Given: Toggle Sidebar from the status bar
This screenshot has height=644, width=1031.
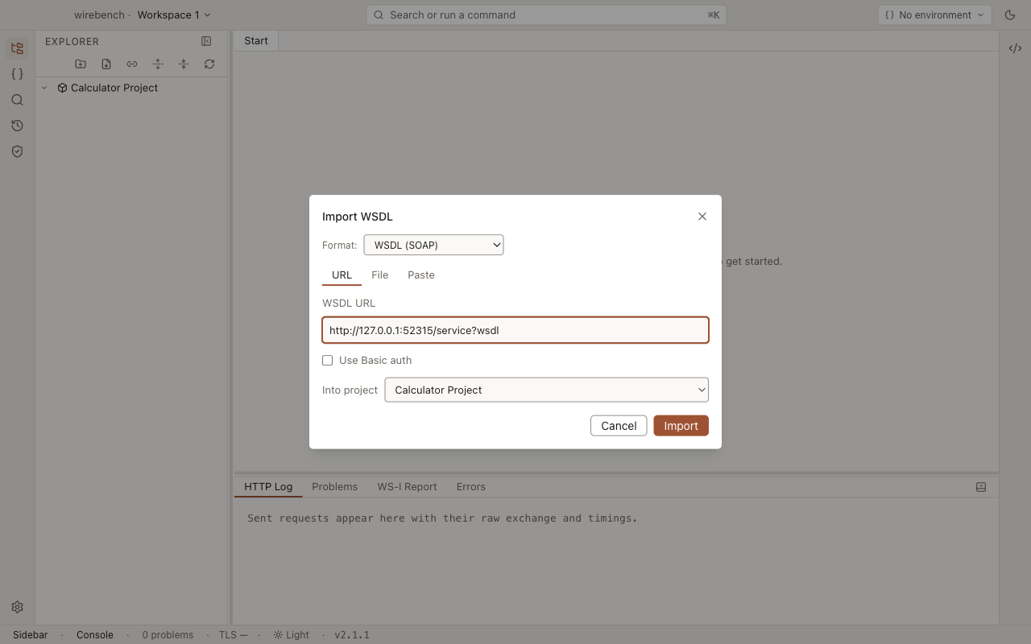Looking at the screenshot, I should 31,635.
